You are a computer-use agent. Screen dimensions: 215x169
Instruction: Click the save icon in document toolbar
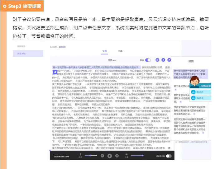pyautogui.click(x=158, y=60)
